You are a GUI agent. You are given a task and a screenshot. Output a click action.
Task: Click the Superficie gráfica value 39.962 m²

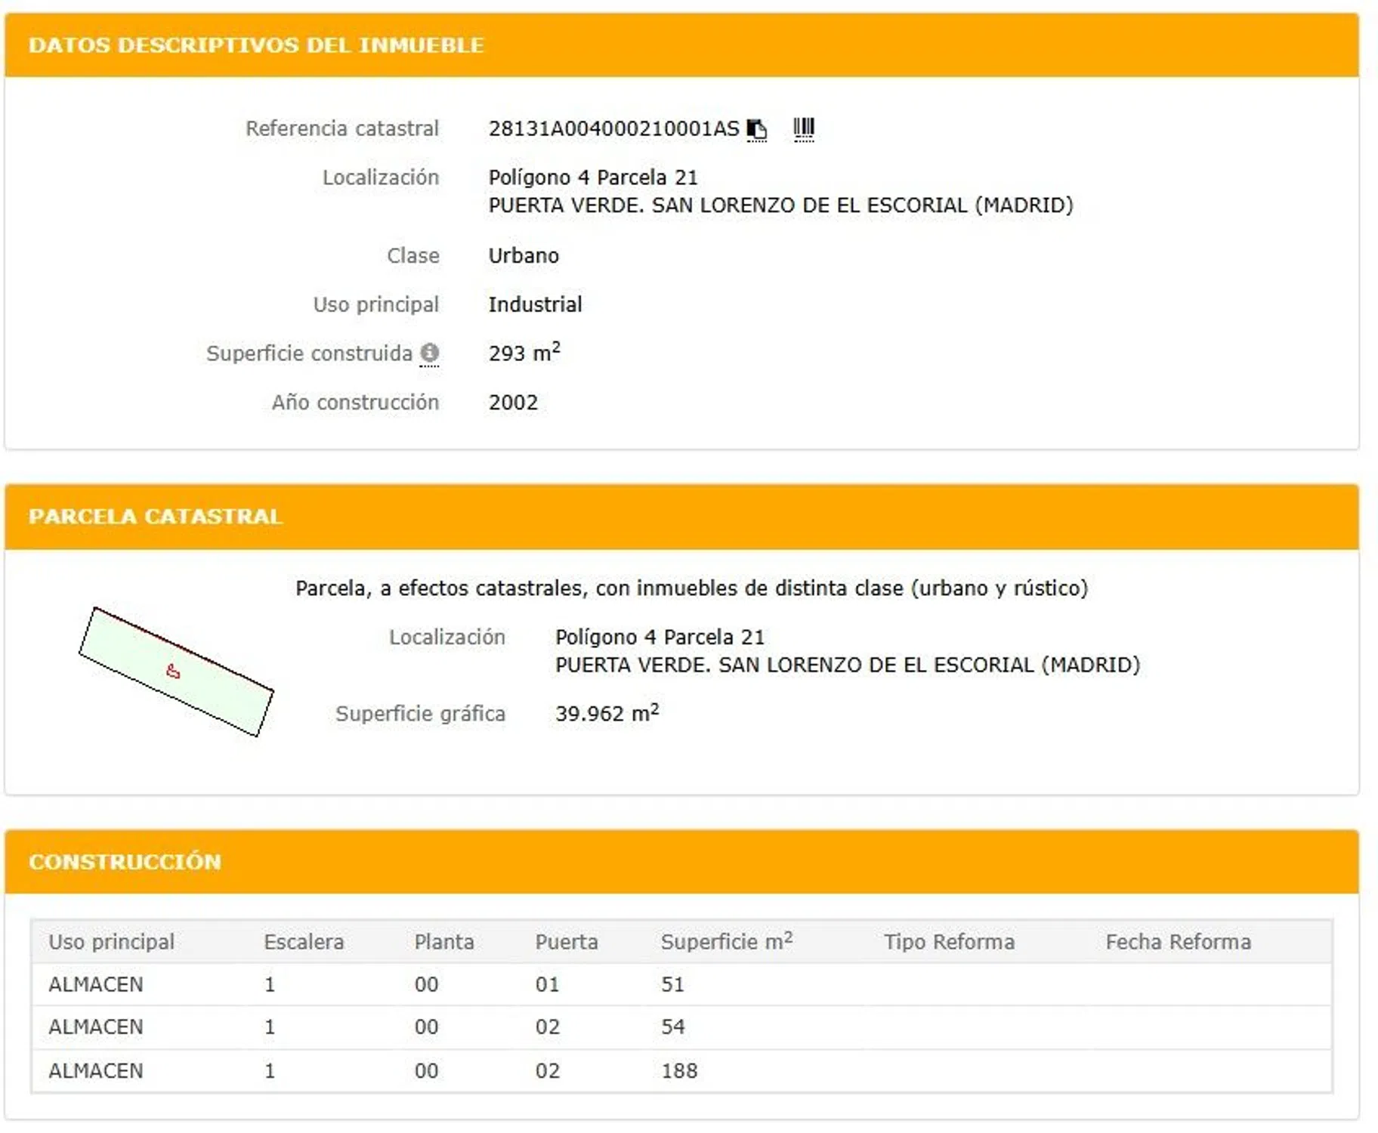click(607, 713)
